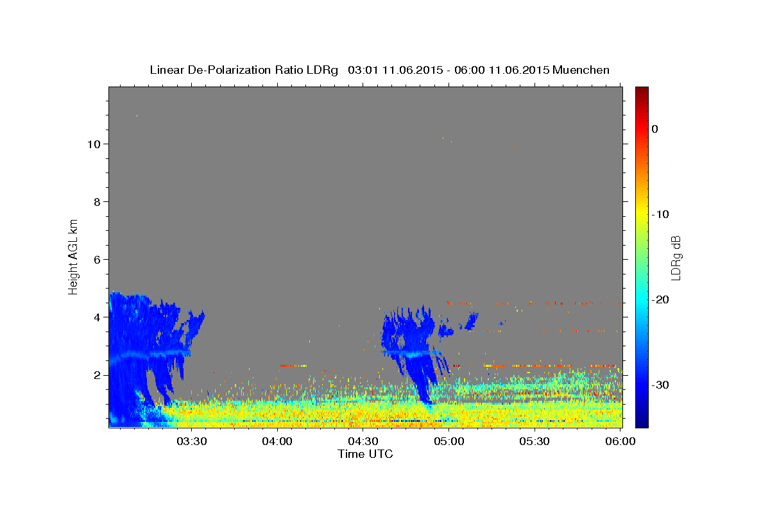Click the '03:30' time tick label

[192, 441]
